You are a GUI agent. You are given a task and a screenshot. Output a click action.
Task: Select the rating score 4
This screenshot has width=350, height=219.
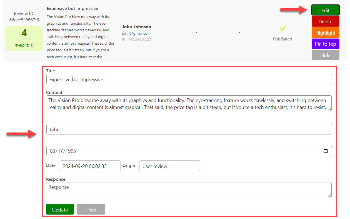(x=24, y=33)
